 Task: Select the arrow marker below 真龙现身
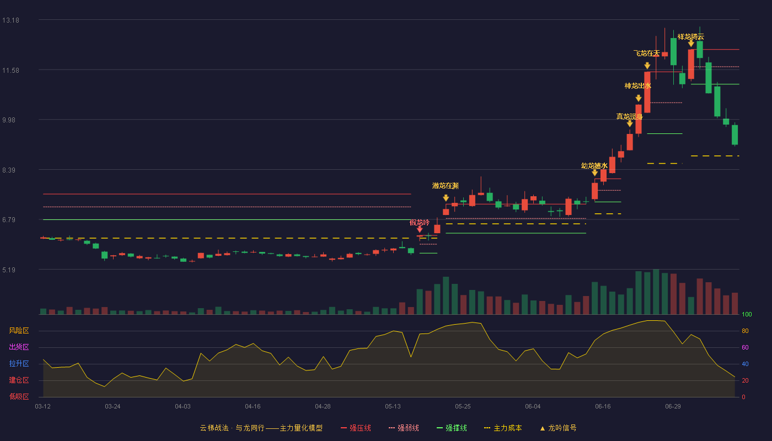point(630,123)
